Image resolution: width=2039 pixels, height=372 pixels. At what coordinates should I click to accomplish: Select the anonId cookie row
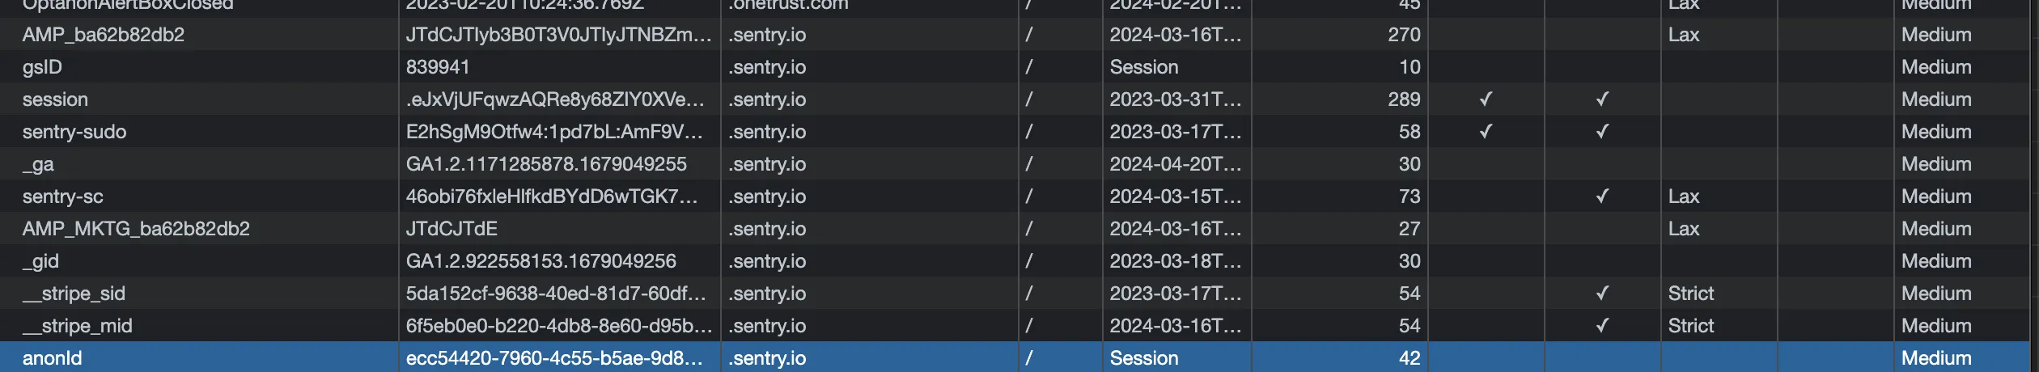[1019, 357]
